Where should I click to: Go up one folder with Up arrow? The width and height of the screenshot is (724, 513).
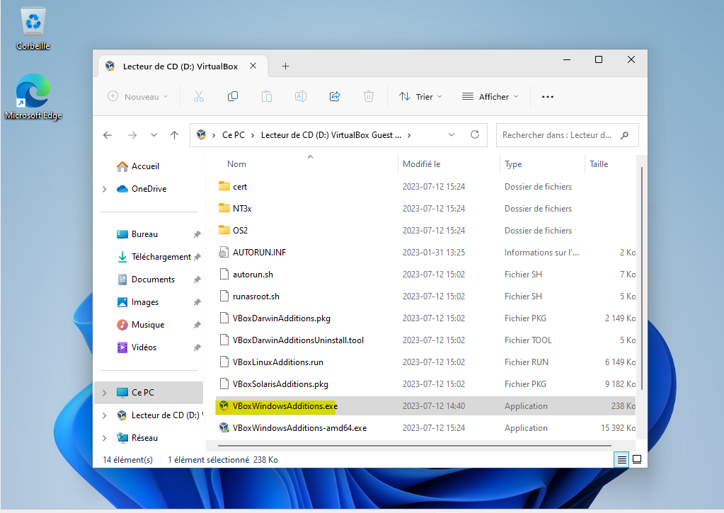(x=175, y=134)
